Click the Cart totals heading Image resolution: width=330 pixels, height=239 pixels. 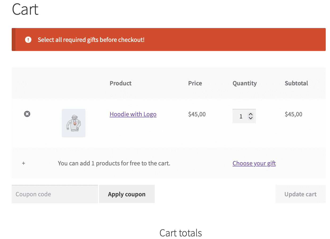[180, 233]
